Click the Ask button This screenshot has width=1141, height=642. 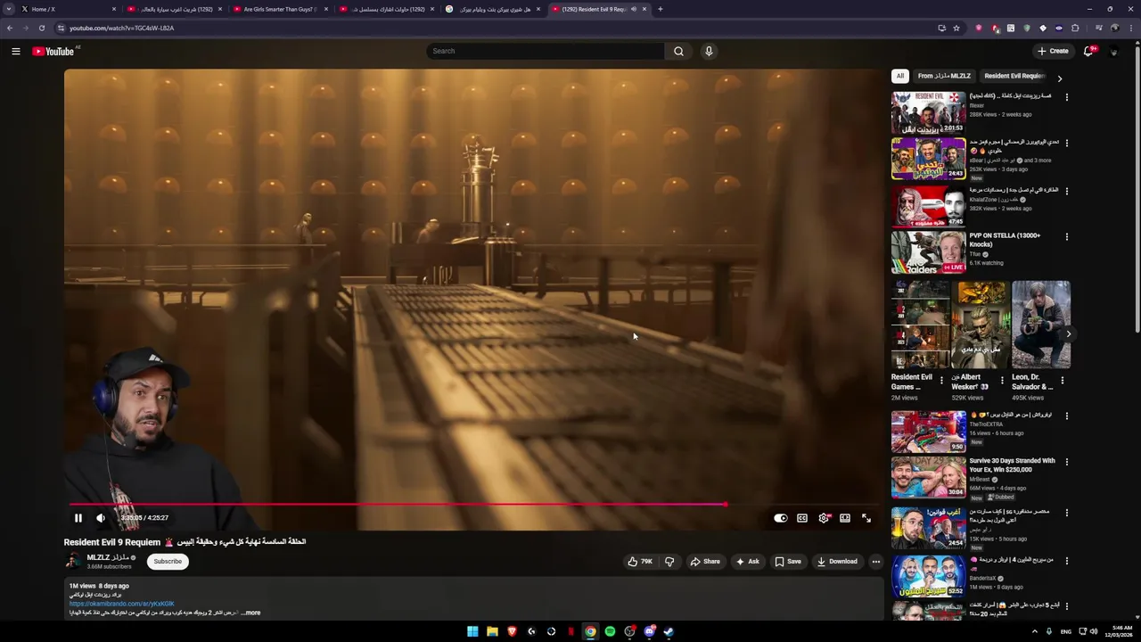click(747, 562)
